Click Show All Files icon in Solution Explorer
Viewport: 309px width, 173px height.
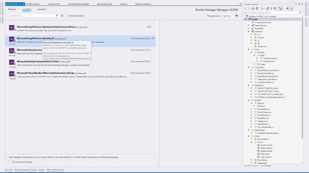point(275,9)
